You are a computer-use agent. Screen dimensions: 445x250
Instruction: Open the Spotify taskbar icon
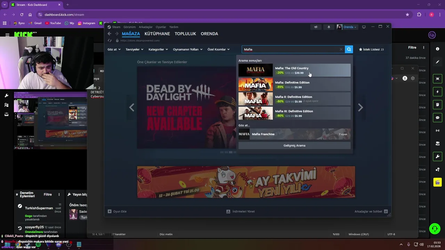tap(38, 244)
